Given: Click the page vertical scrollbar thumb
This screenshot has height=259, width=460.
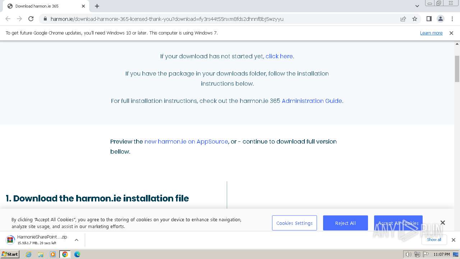Looking at the screenshot, I should (457, 69).
